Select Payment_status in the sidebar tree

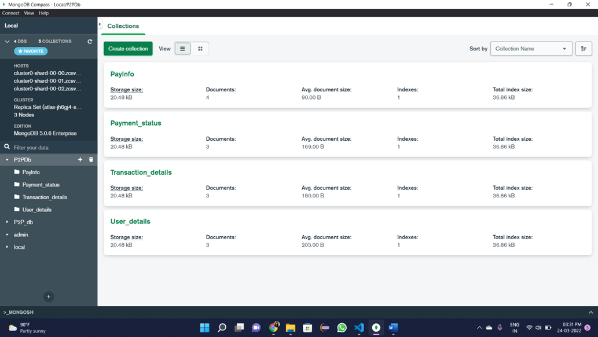click(41, 185)
